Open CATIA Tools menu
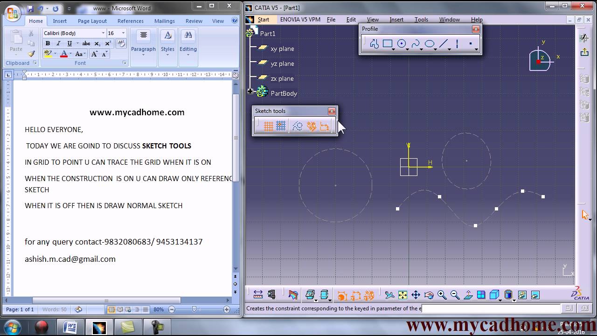The width and height of the screenshot is (597, 336). point(421,20)
